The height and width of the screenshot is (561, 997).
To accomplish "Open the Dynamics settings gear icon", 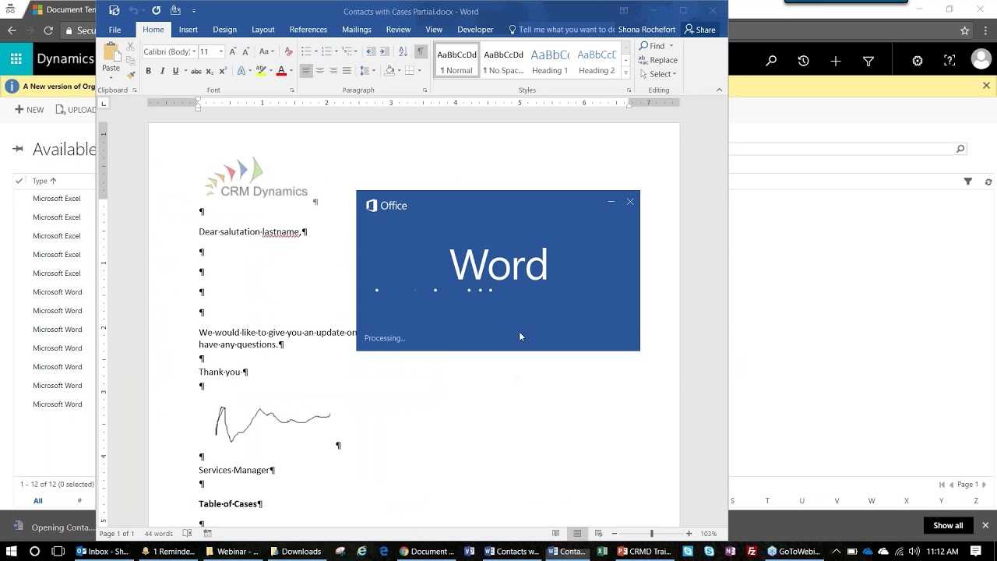I will point(918,61).
